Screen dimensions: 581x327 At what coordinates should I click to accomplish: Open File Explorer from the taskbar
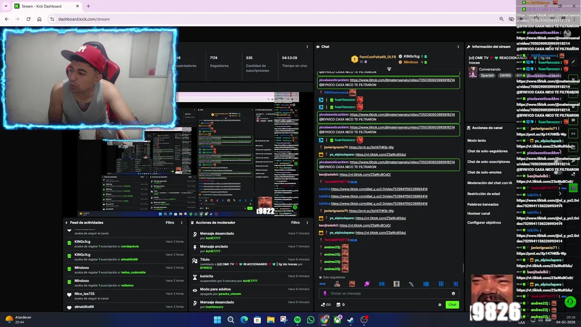271,320
